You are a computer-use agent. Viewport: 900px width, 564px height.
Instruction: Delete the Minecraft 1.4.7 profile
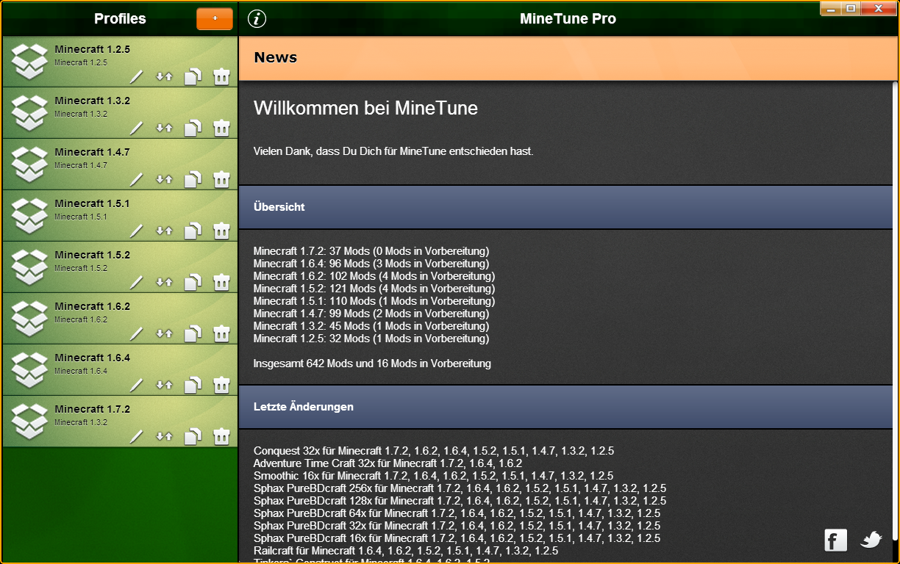(221, 179)
